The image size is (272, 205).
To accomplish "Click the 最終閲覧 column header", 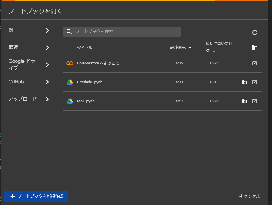I will [x=178, y=47].
